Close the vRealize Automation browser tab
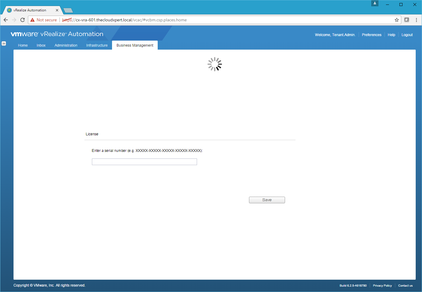 coord(57,10)
